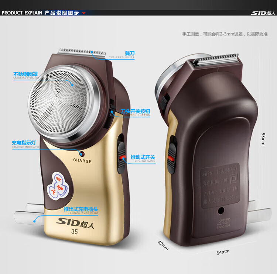Click the trimmer blade atop the left shaver
Screen dimensions: 277x274
pos(77,52)
